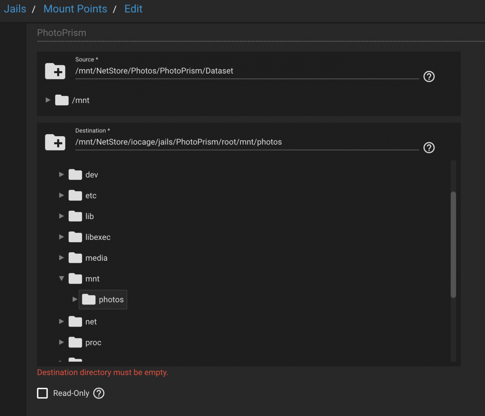Image resolution: width=485 pixels, height=416 pixels.
Task: Open help for the Source field
Action: pyautogui.click(x=429, y=77)
